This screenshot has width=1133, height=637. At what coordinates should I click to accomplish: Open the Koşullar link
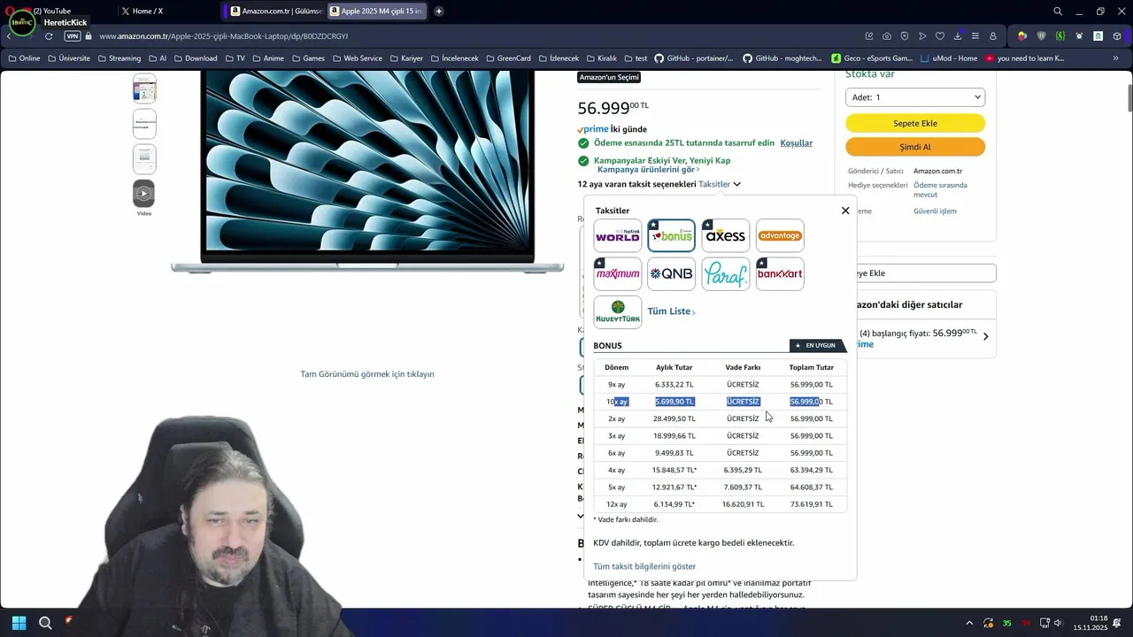796,142
